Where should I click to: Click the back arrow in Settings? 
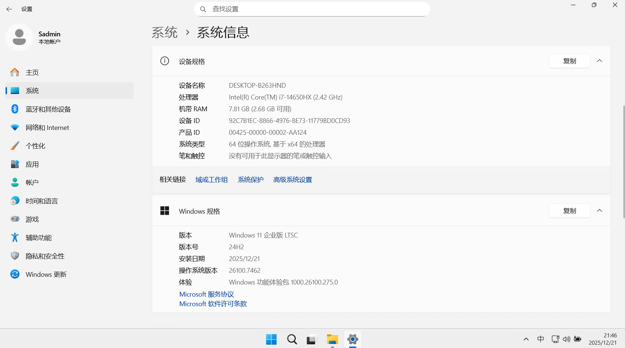[9, 9]
